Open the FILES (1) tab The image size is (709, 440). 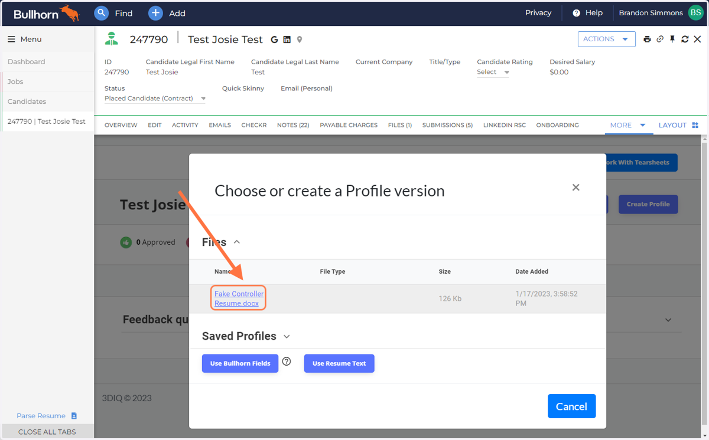tap(400, 125)
